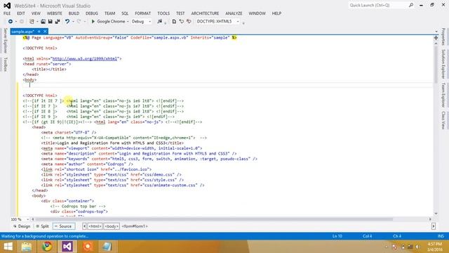Click the horizontal scrollbar in editor
The height and width of the screenshot is (253, 449).
point(213,219)
